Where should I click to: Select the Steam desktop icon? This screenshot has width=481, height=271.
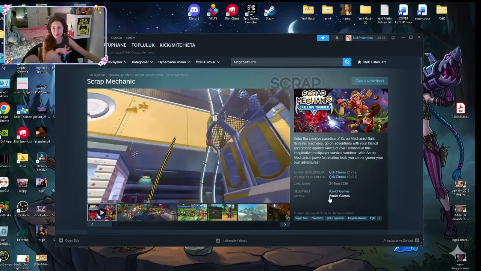270,12
